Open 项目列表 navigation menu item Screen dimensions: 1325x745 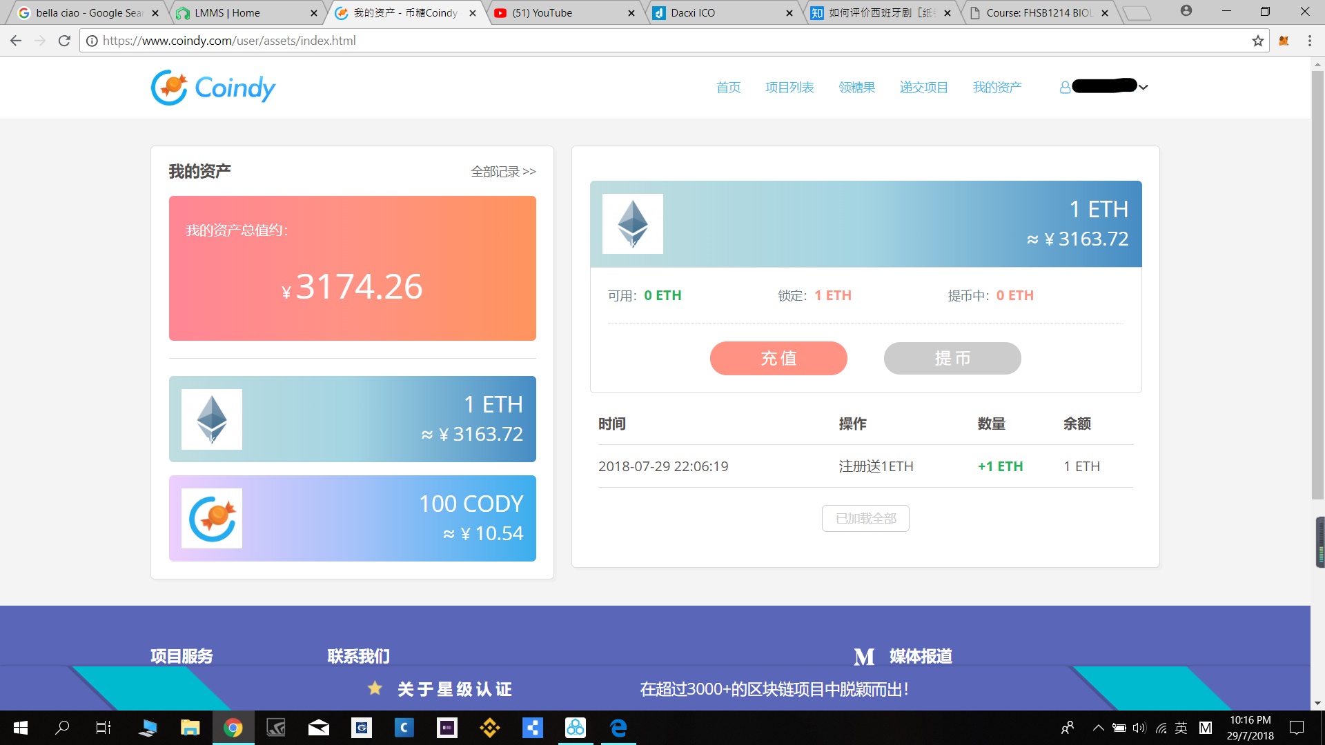tap(789, 88)
